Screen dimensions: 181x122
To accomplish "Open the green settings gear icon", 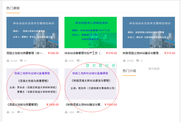I will (x=113, y=65).
